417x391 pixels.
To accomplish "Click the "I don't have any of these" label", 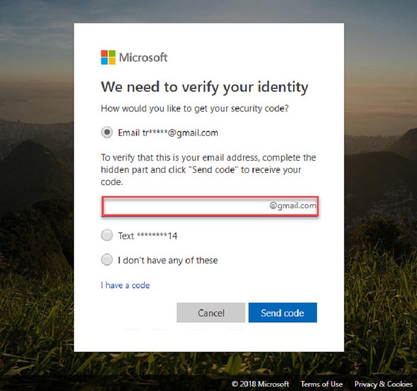I will (x=168, y=260).
